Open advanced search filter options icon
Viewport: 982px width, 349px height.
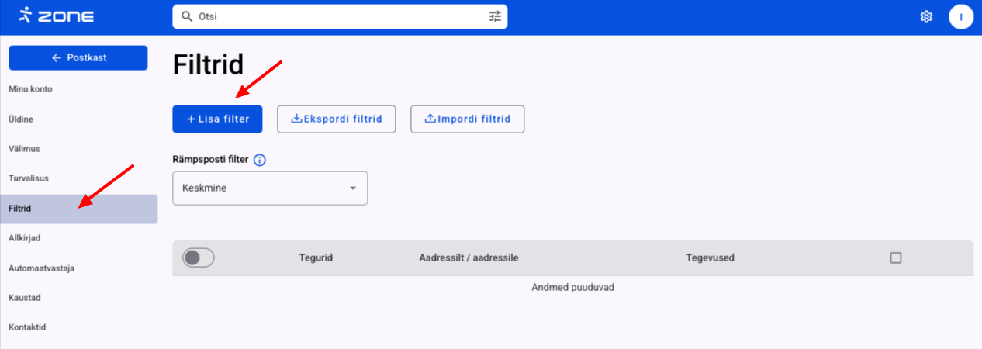click(495, 16)
